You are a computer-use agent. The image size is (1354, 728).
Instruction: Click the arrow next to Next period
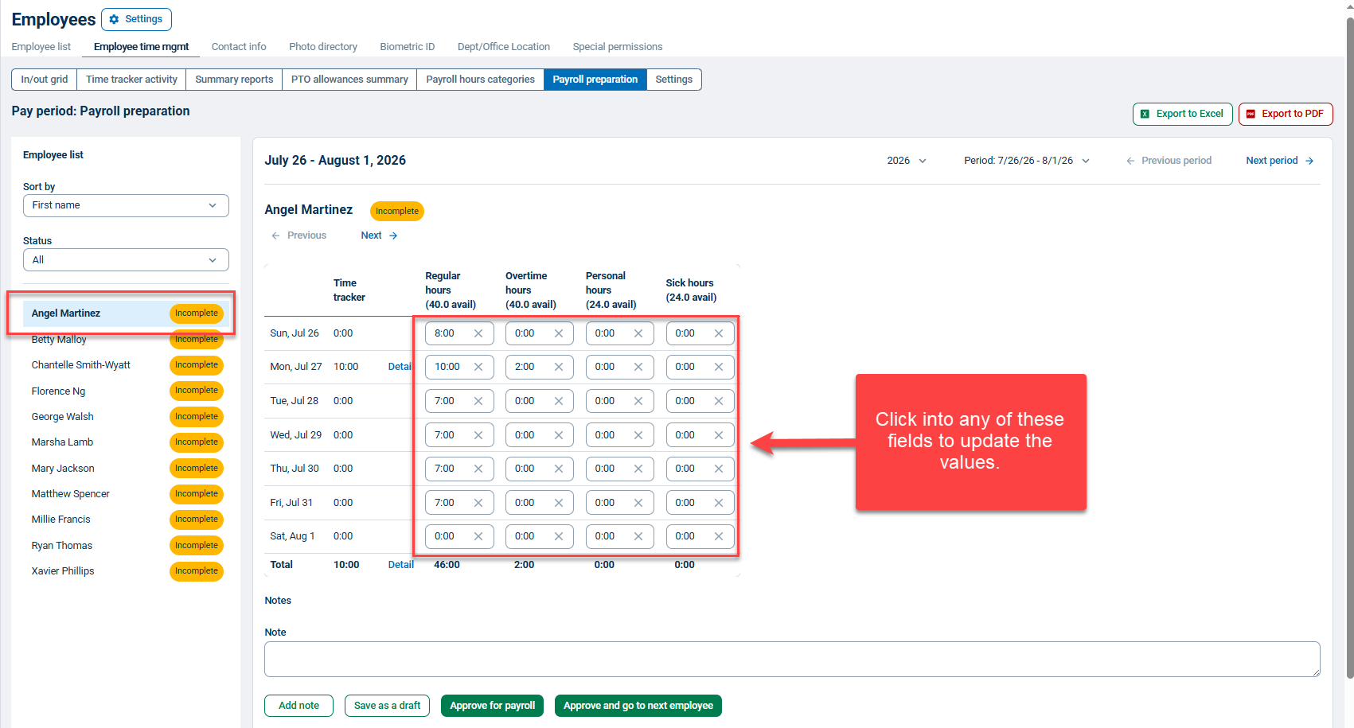click(1309, 161)
